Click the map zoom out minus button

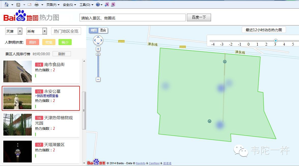(x=98, y=80)
